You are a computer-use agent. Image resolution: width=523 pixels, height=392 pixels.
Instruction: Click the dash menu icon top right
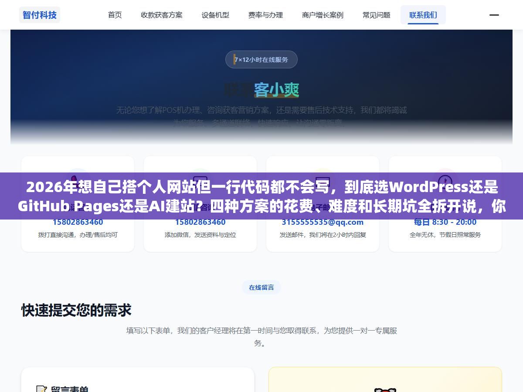[494, 15]
